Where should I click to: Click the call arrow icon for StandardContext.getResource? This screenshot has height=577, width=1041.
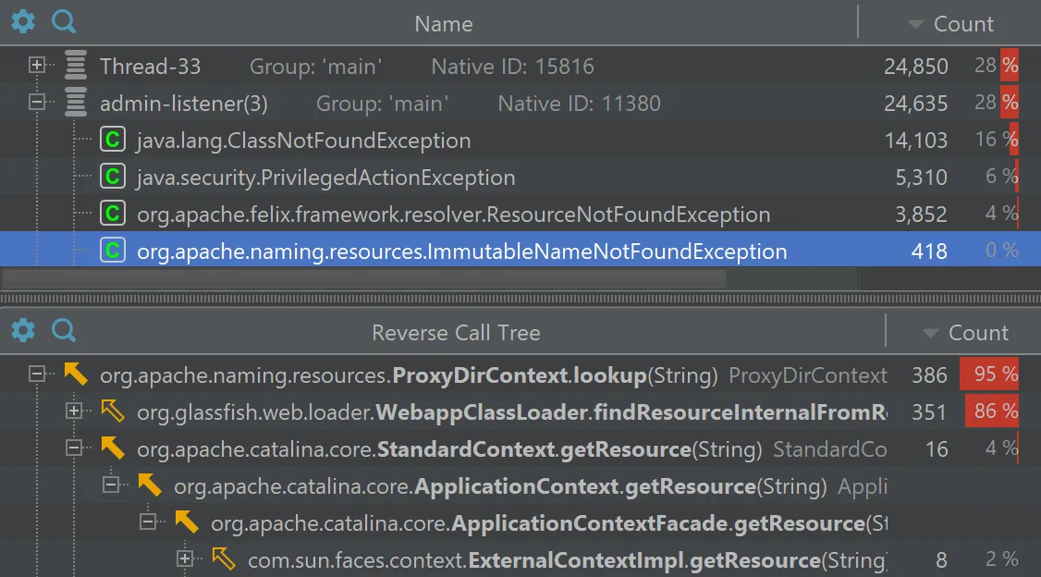point(113,448)
